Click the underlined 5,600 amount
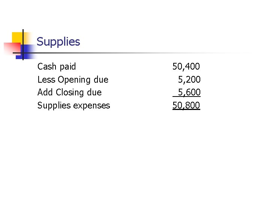Viewport: 270px width, 202px height. pos(189,92)
